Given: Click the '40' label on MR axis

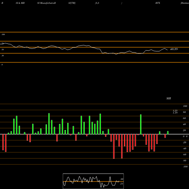Looking at the screenshot, I should pos(184,124).
